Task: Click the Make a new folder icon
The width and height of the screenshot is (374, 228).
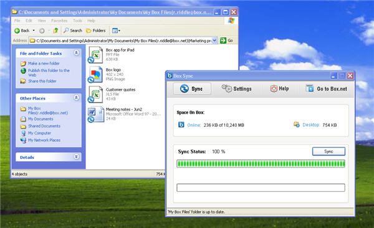Action: (23, 63)
